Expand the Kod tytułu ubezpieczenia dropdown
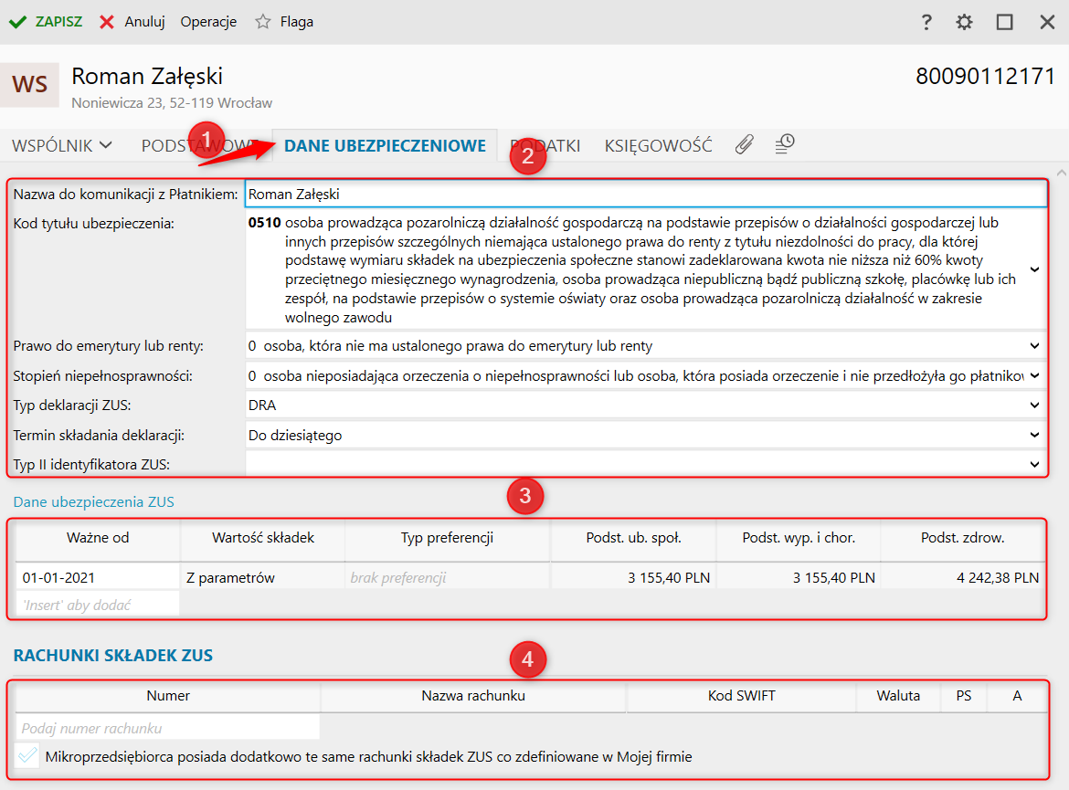The width and height of the screenshot is (1069, 790). click(1034, 269)
